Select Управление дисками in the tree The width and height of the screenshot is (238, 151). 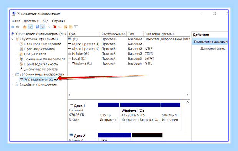click(x=41, y=79)
